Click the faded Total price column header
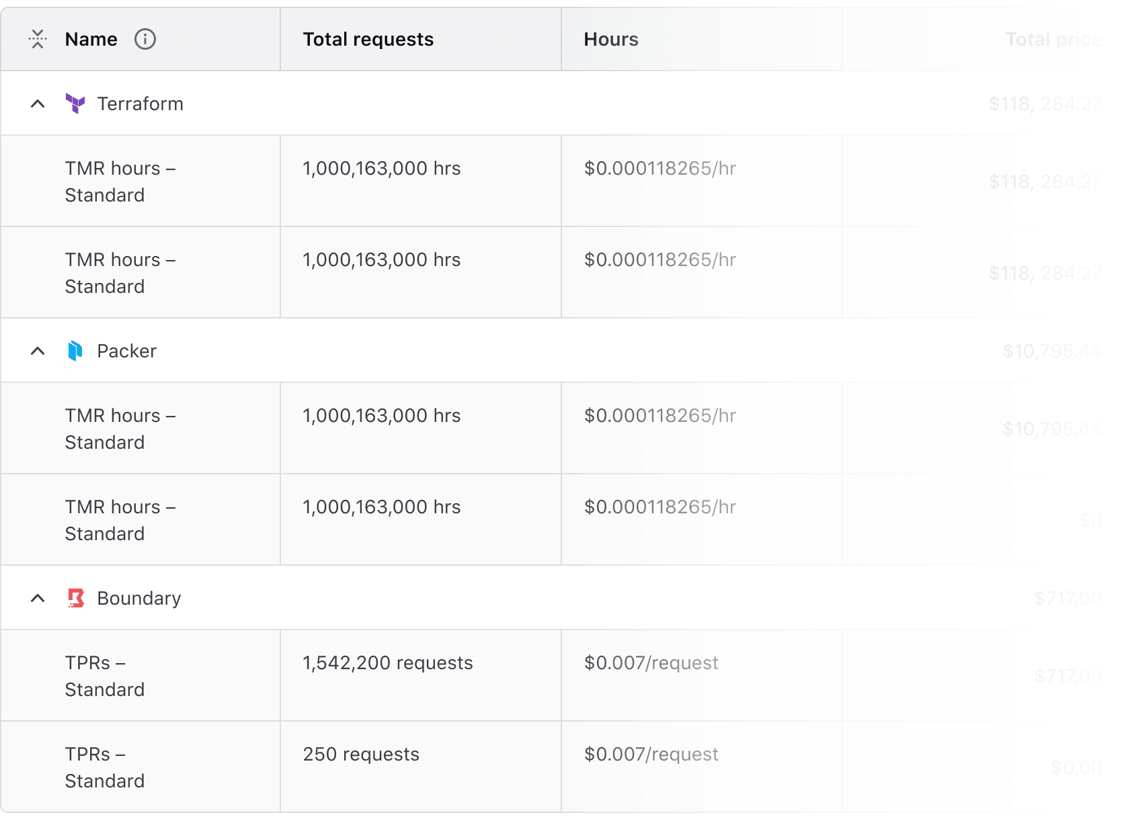Viewport: 1124px width, 819px height. 1053,40
